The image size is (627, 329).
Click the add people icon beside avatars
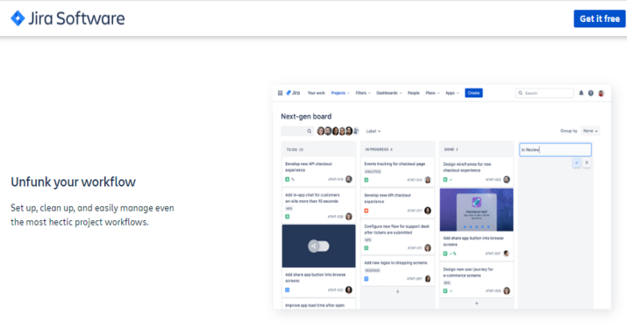[x=356, y=131]
